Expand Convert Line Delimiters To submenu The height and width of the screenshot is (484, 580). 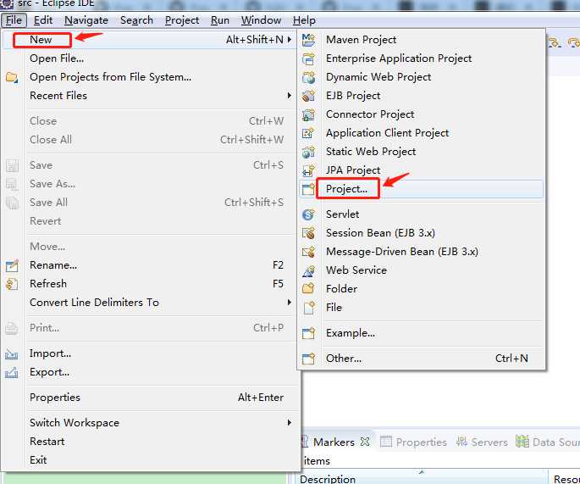tap(290, 302)
